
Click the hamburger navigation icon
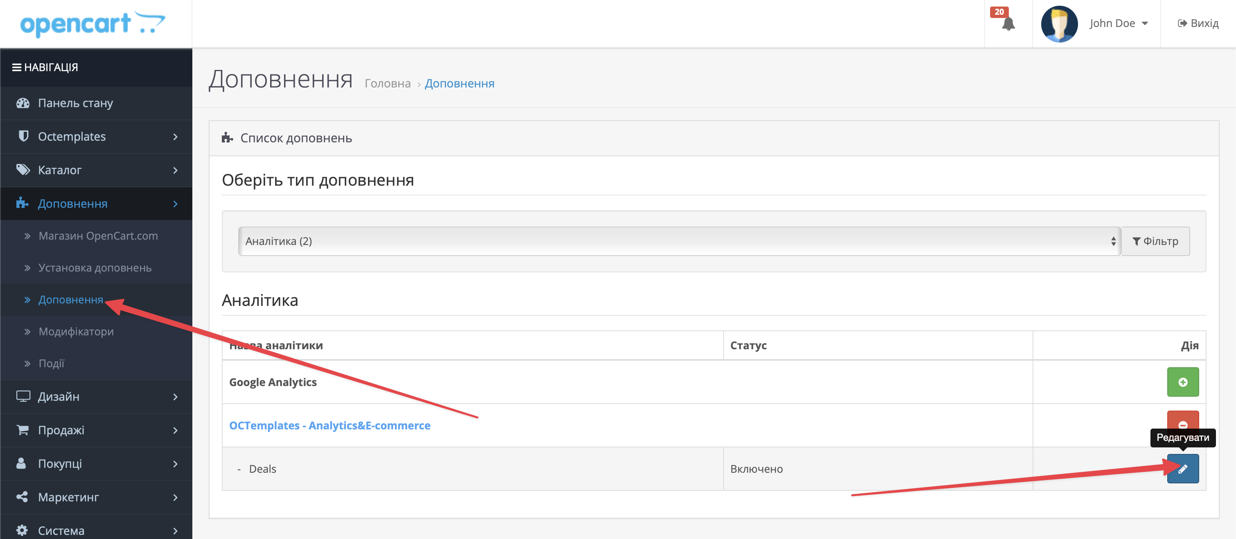tap(16, 67)
